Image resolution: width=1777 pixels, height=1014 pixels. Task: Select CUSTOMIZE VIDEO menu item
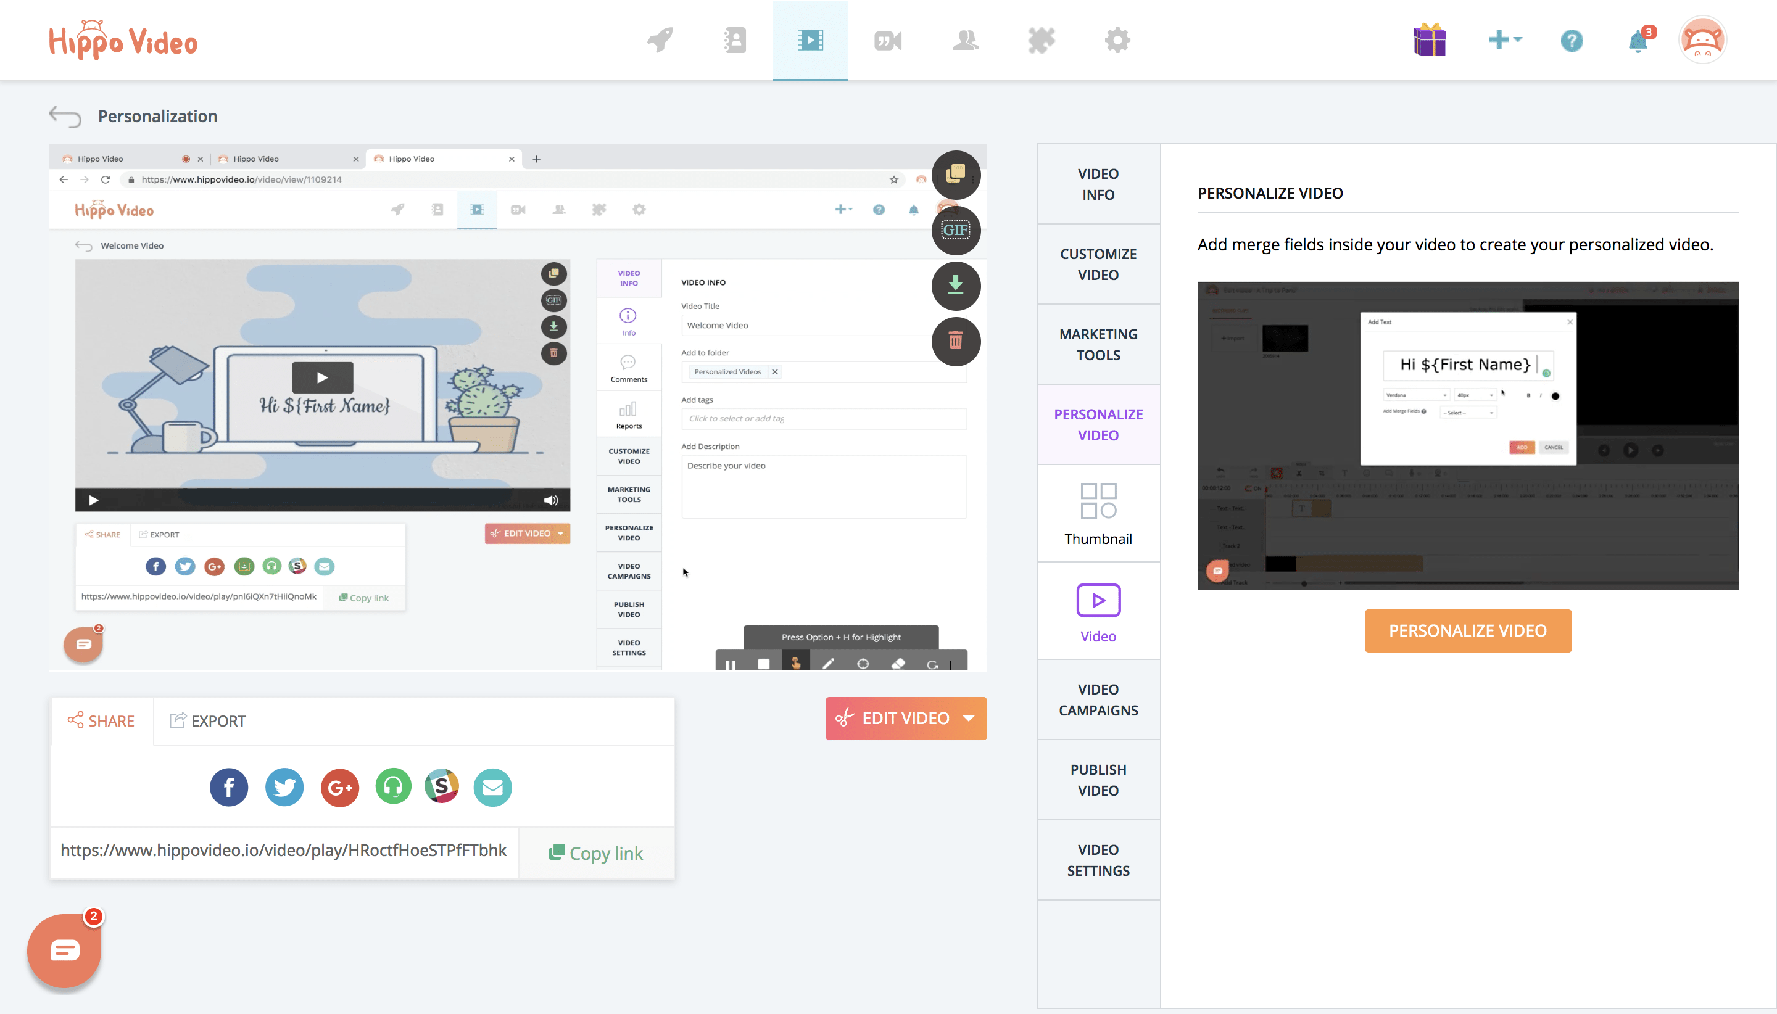1097,262
